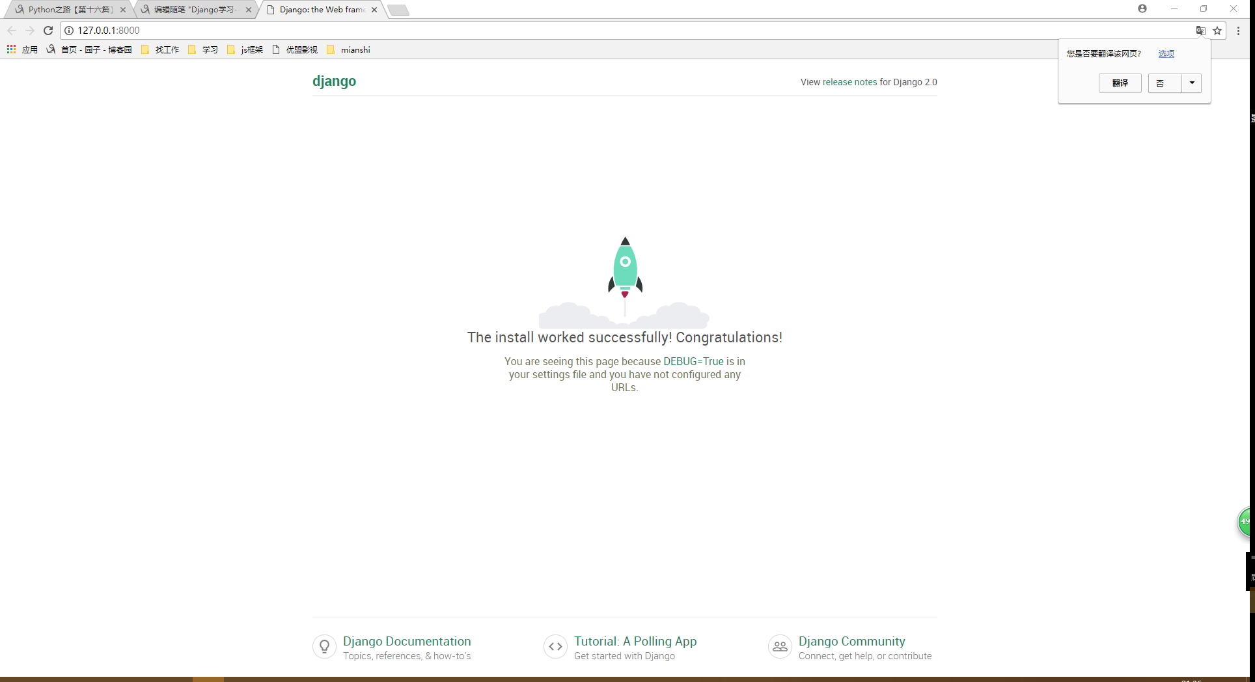
Task: Open Chrome three-dot menu
Action: [x=1238, y=31]
